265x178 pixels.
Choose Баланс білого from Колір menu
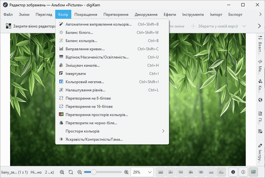coord(112,33)
